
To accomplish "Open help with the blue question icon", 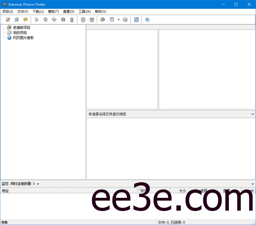I will point(147,20).
